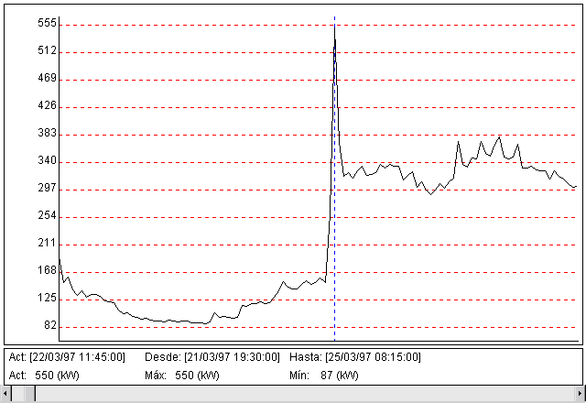Click the vertical dashed cursor line
This screenshot has height=403, width=586.
coord(335,229)
